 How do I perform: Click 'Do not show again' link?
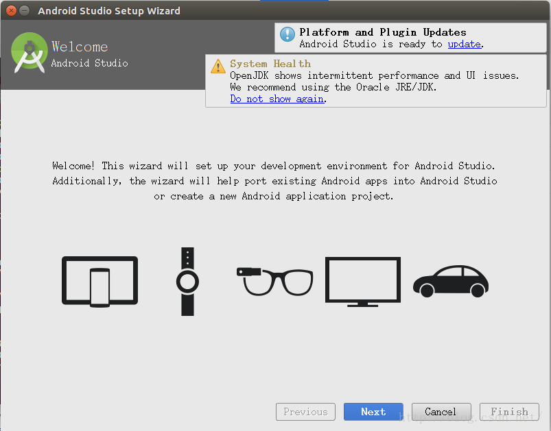[x=277, y=99]
